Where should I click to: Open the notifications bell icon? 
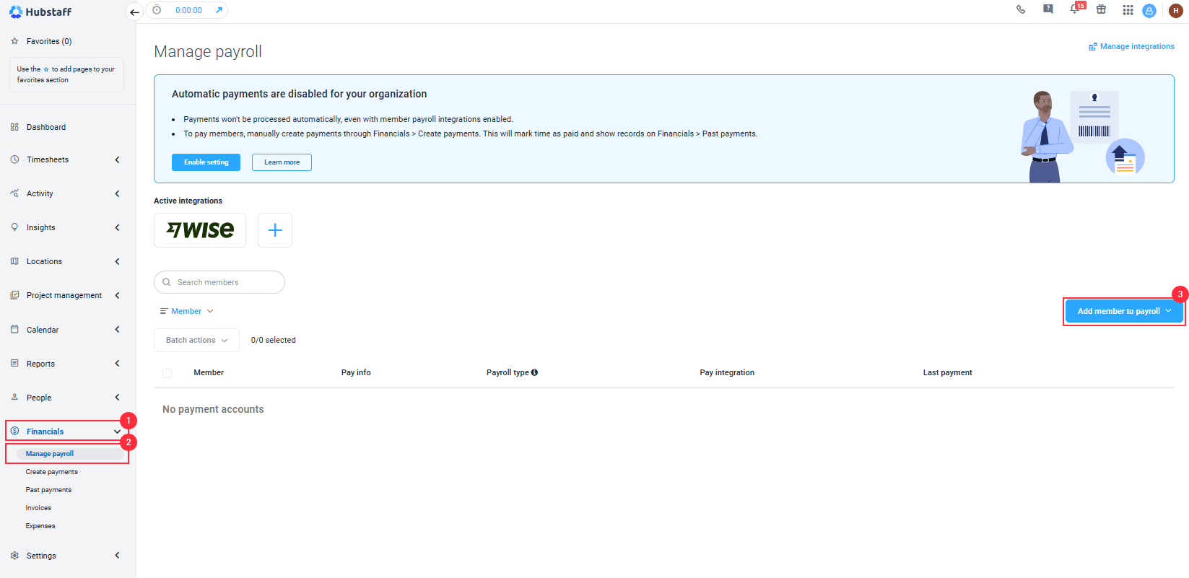click(x=1075, y=10)
